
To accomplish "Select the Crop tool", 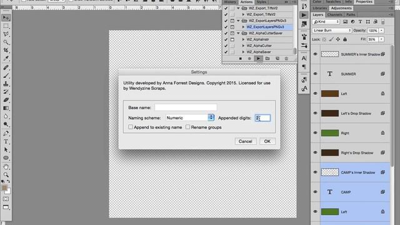I will [6, 51].
